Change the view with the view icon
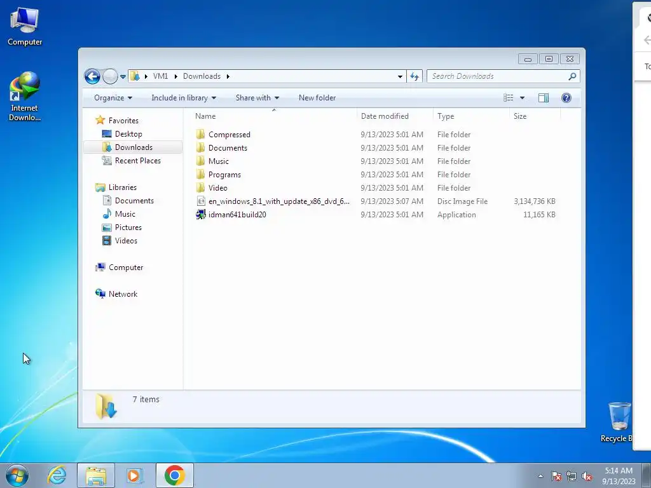651x488 pixels. point(508,98)
